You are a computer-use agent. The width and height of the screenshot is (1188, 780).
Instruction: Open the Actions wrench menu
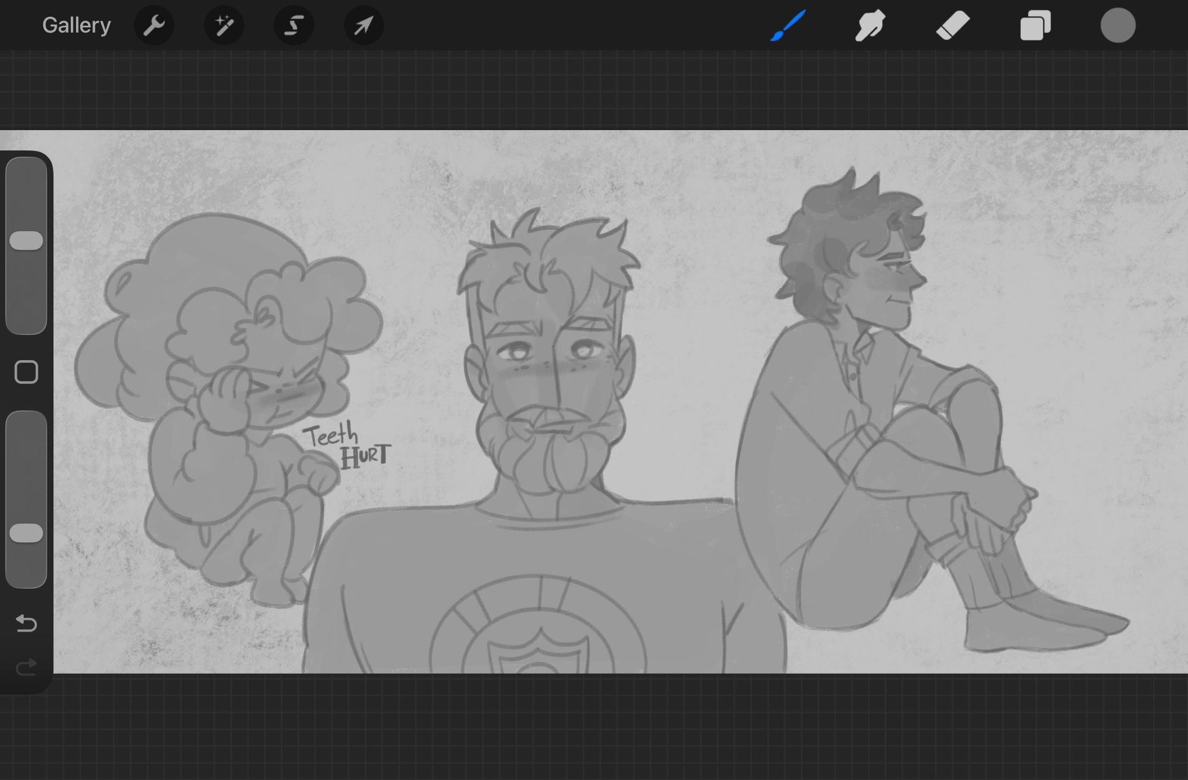(x=154, y=26)
